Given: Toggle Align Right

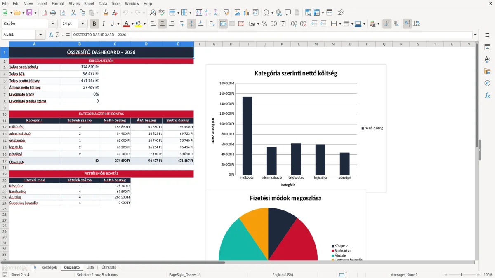Looking at the screenshot, I should [171, 23].
